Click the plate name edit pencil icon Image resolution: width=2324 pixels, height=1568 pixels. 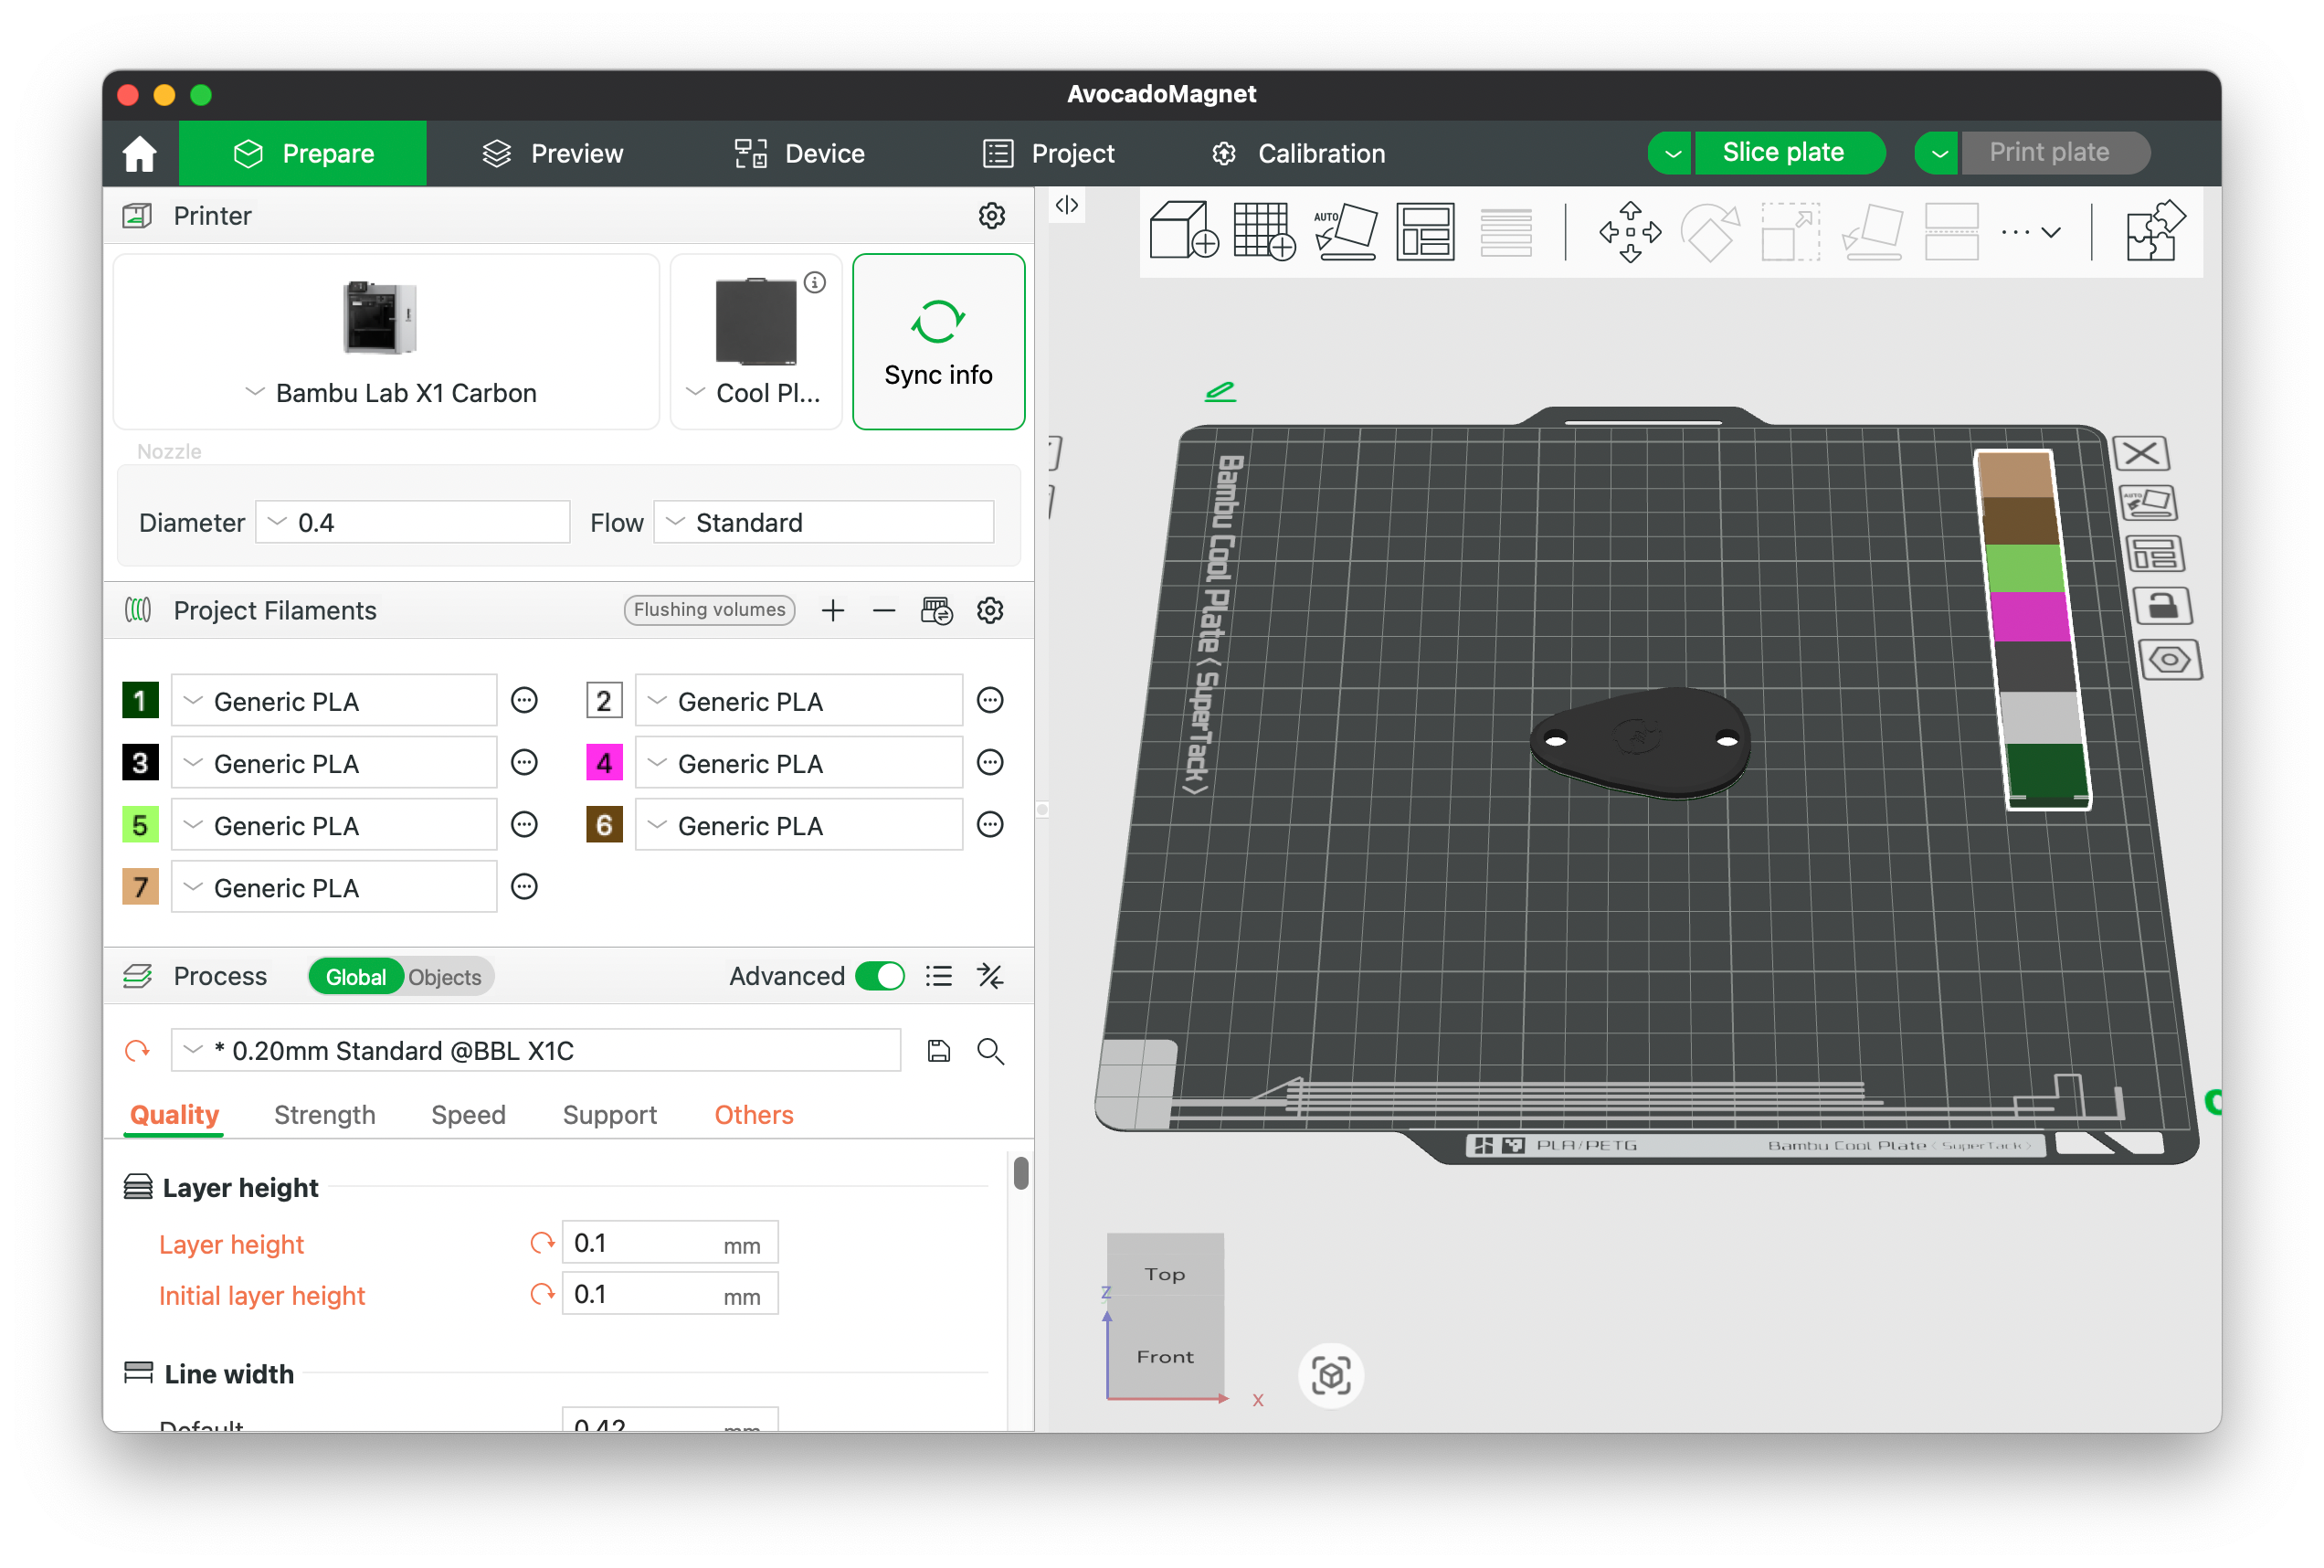point(1220,391)
